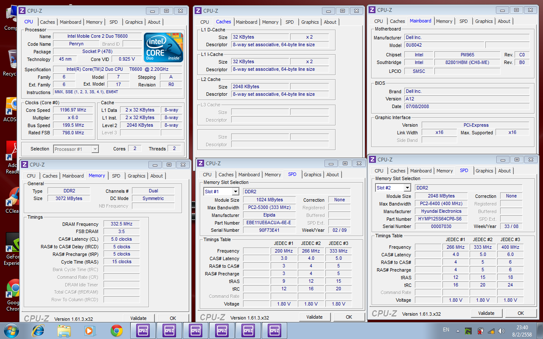
Task: Click the BIOS date "07/08/2008"
Action: coord(467,107)
